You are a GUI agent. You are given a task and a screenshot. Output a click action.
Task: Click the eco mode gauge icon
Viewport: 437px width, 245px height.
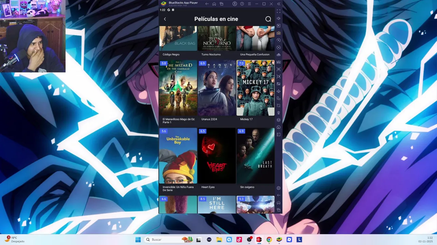(x=279, y=127)
